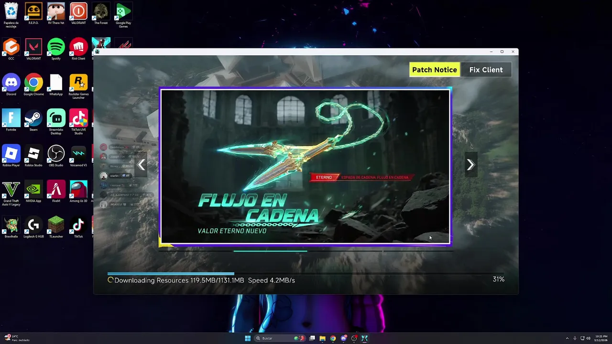Click the banner carousel position indicator
612x344 pixels.
[x=270, y=251]
